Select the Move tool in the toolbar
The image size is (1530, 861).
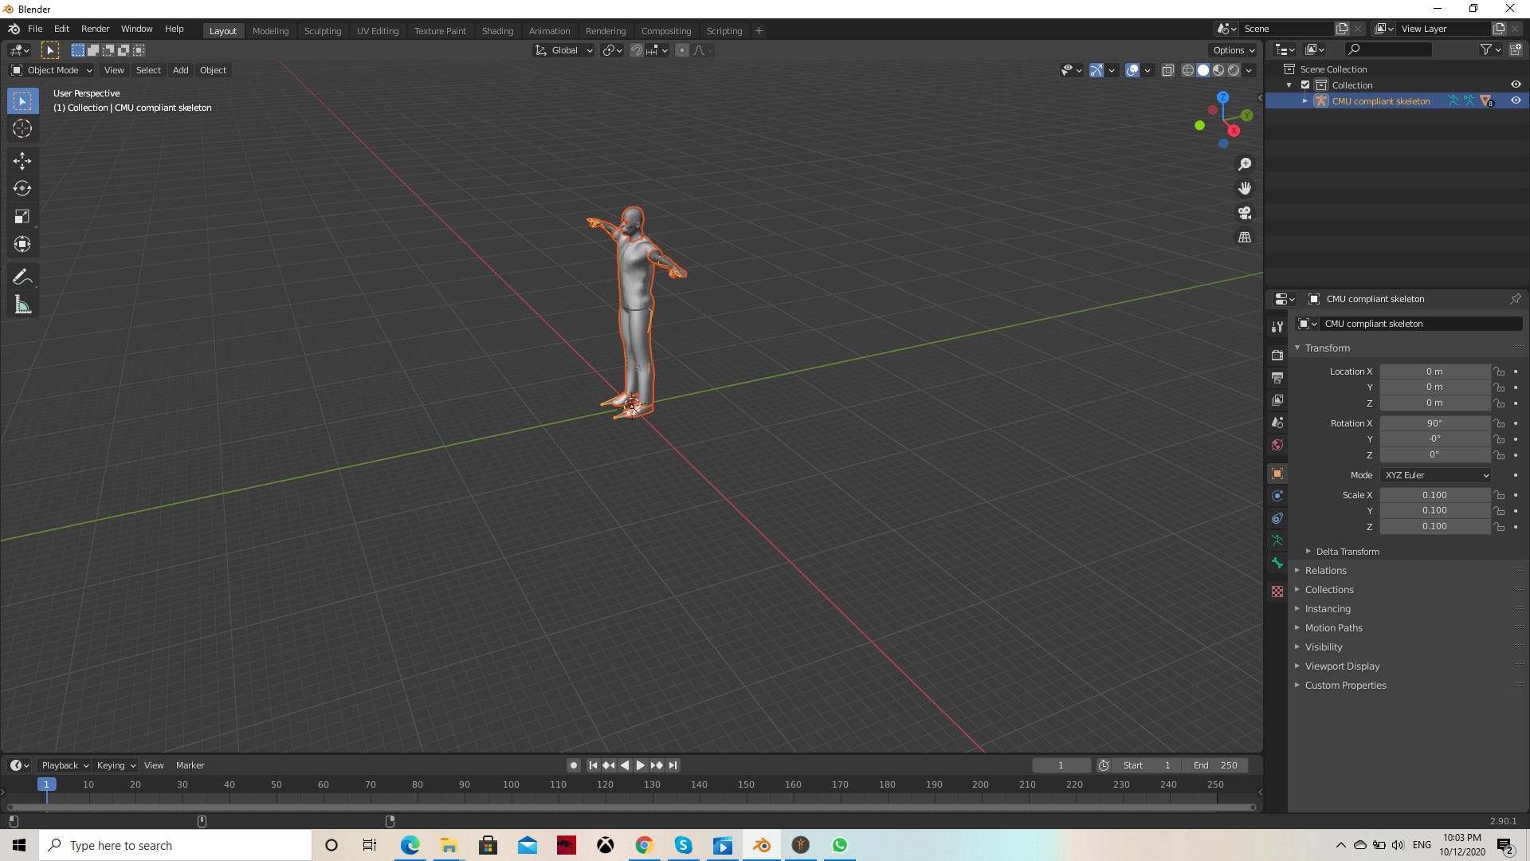(x=22, y=161)
